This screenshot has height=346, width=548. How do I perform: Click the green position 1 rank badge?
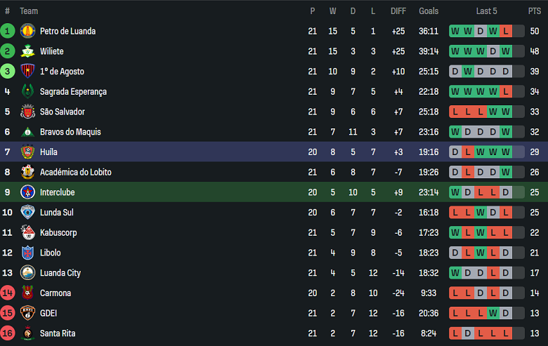pos(8,31)
